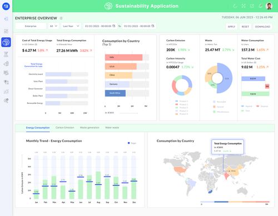Click the DOWNLOAD button

tap(262, 27)
